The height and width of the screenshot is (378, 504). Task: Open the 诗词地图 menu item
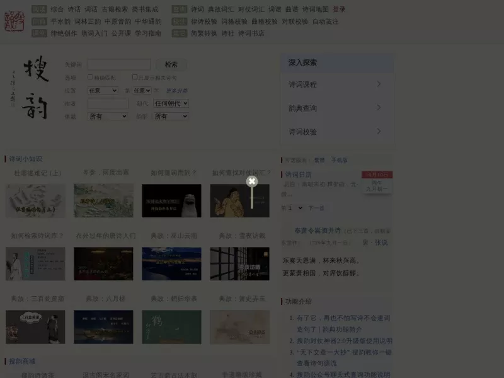click(316, 9)
